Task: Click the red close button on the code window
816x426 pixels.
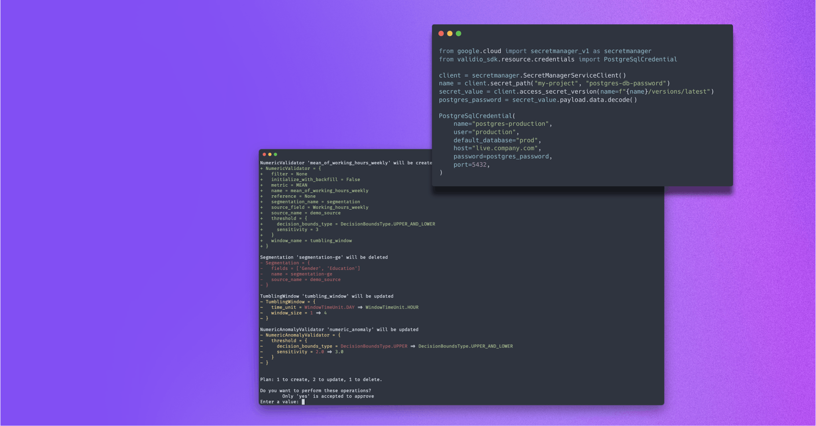Action: (441, 33)
